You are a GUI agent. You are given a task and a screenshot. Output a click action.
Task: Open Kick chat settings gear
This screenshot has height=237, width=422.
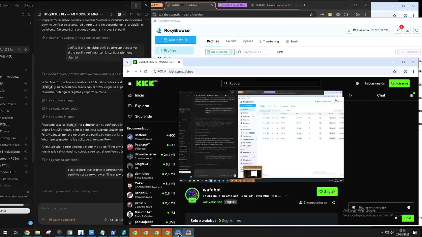tap(396, 218)
